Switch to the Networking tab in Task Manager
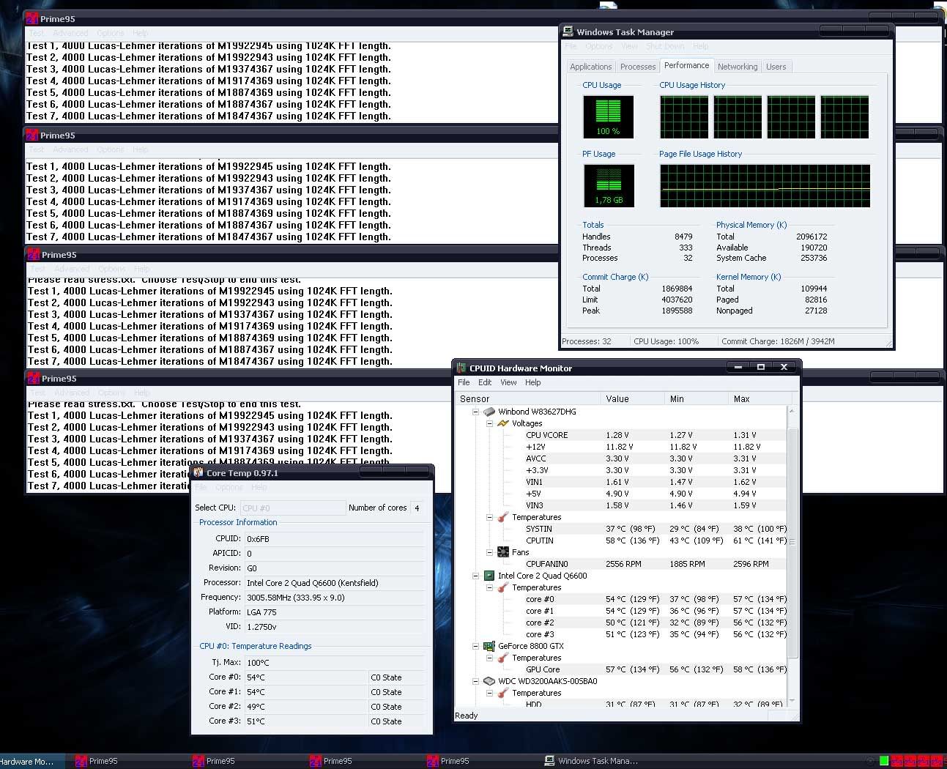The width and height of the screenshot is (947, 769). (x=738, y=67)
